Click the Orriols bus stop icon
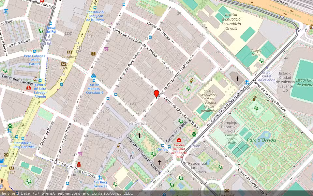Image resolution: width=313 pixels, height=196 pixels. 163,146
